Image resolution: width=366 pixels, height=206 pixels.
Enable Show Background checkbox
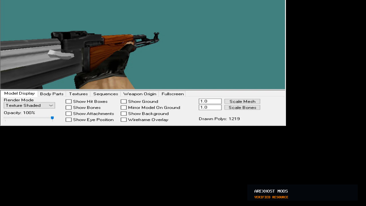click(x=124, y=114)
